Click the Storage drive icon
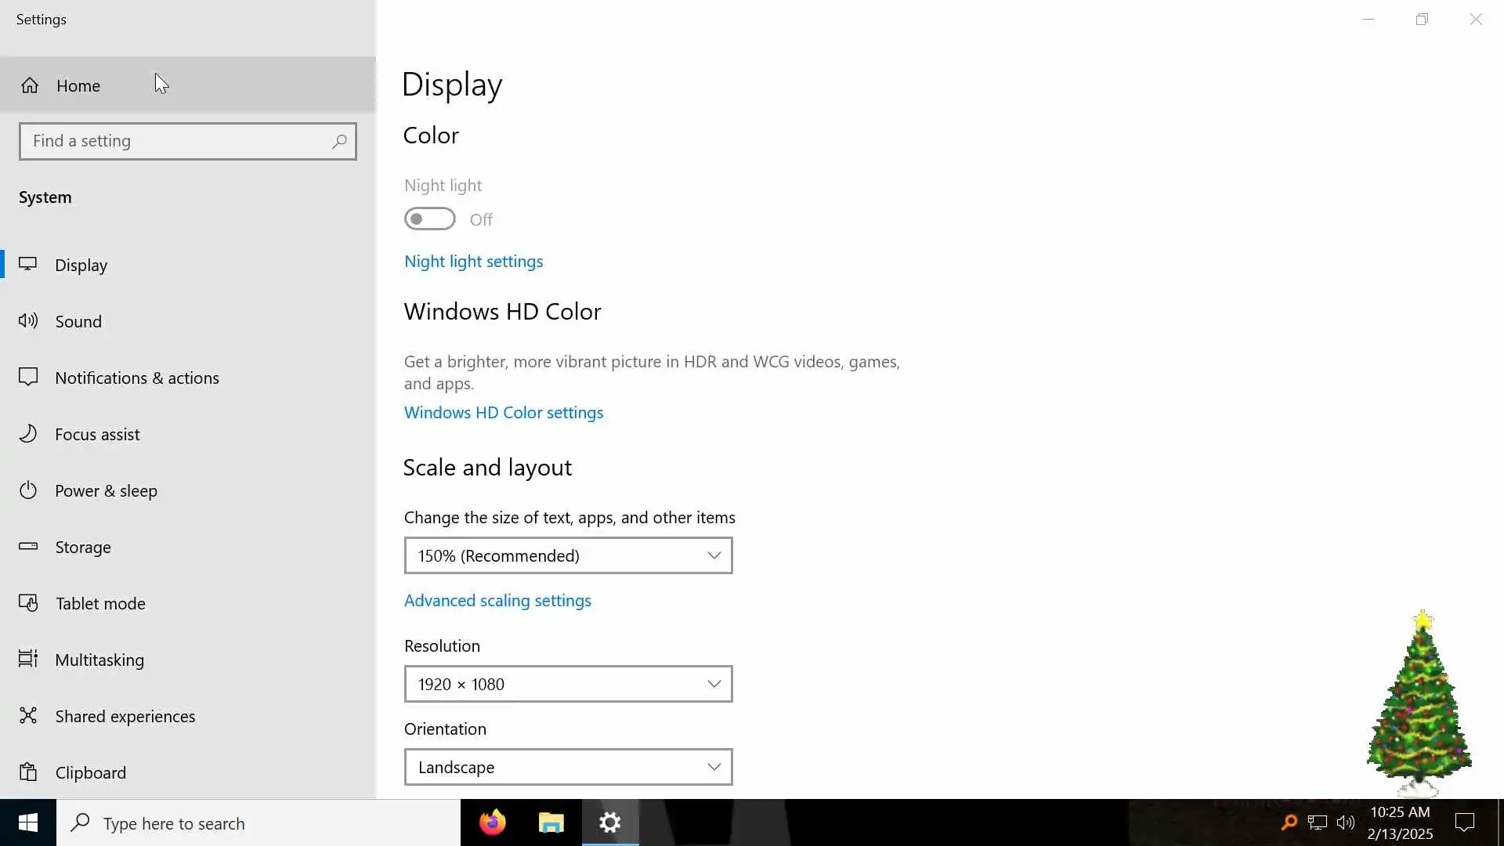This screenshot has width=1504, height=846. 28,546
